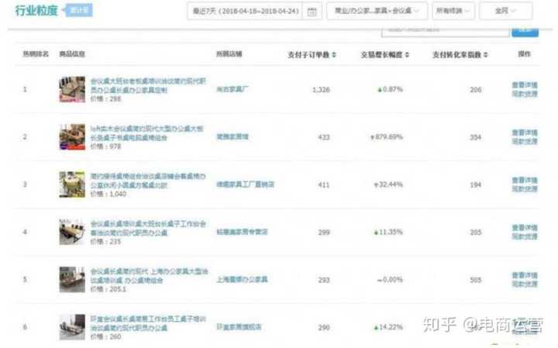Viewport: 558px width, 348px height.
Task: Sort by 交易增长幅度 using its sort arrows
Action: [407, 55]
